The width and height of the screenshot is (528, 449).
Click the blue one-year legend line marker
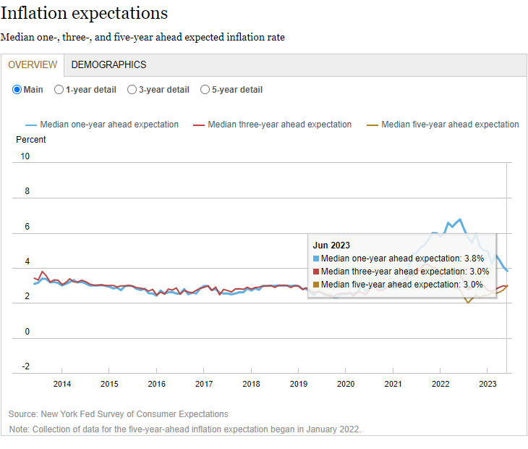tap(30, 125)
